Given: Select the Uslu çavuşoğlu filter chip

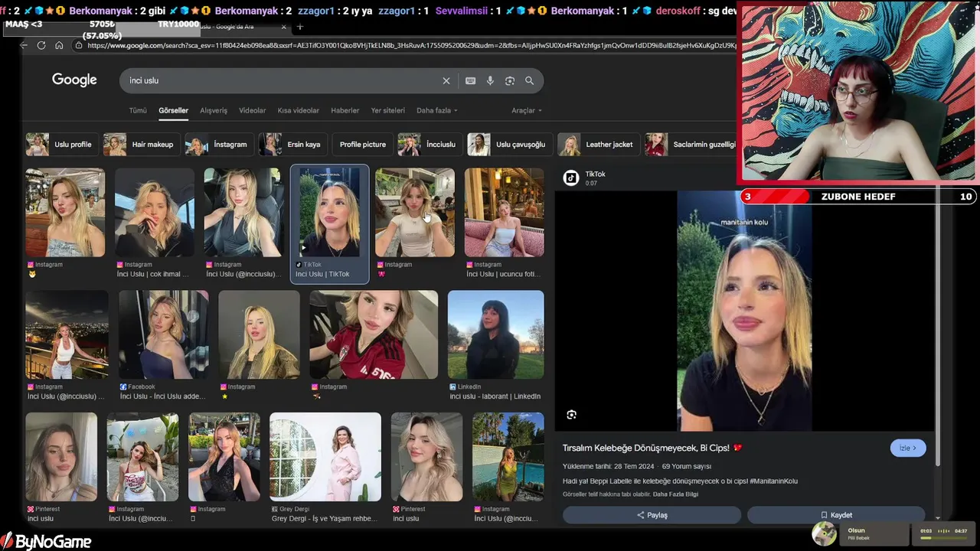Looking at the screenshot, I should coord(508,145).
